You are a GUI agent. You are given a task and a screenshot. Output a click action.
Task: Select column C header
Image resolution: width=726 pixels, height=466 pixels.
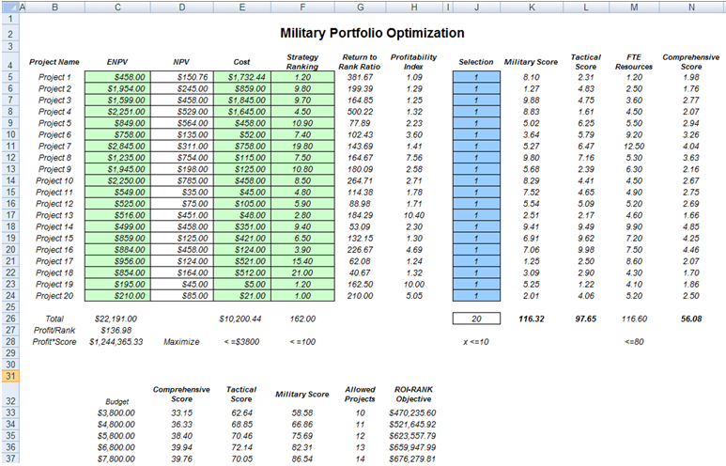click(117, 7)
